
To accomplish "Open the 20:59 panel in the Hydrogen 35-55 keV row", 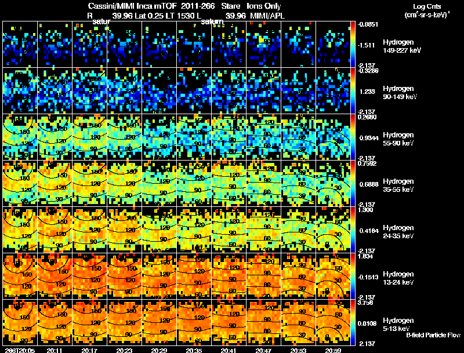I will coord(333,184).
